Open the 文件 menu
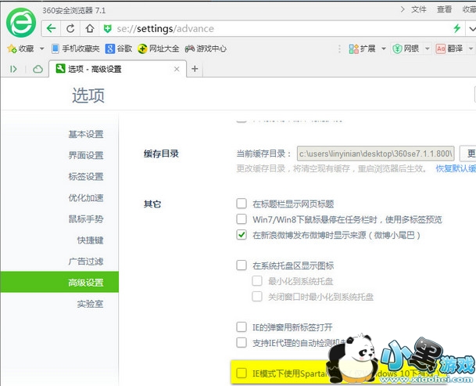The image size is (476, 386). pyautogui.click(x=419, y=9)
